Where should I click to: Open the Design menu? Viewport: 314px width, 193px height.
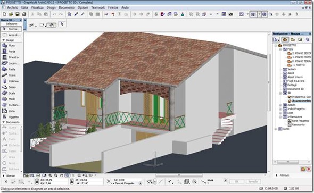[x=51, y=7]
